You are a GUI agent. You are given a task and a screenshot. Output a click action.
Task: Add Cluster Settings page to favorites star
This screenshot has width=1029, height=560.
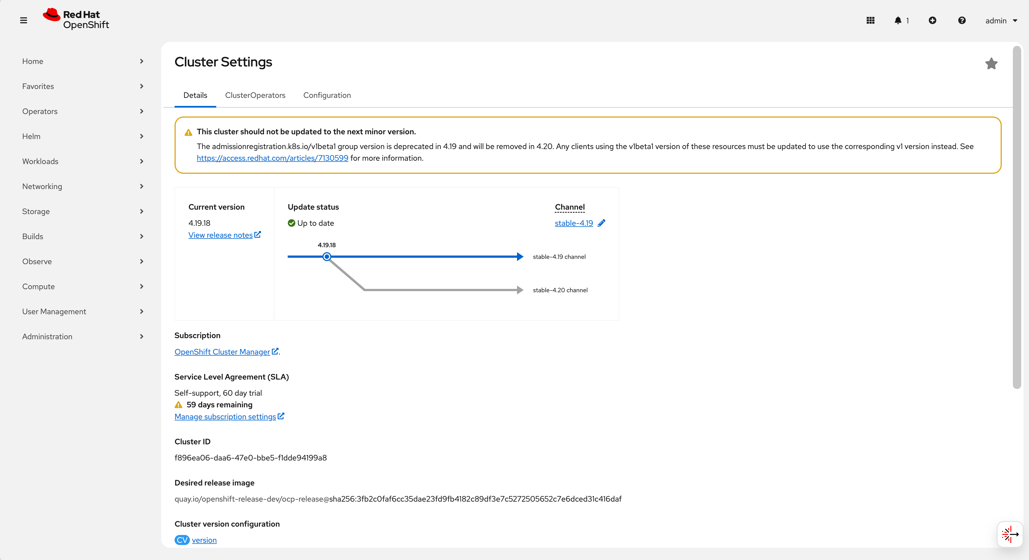(x=991, y=64)
